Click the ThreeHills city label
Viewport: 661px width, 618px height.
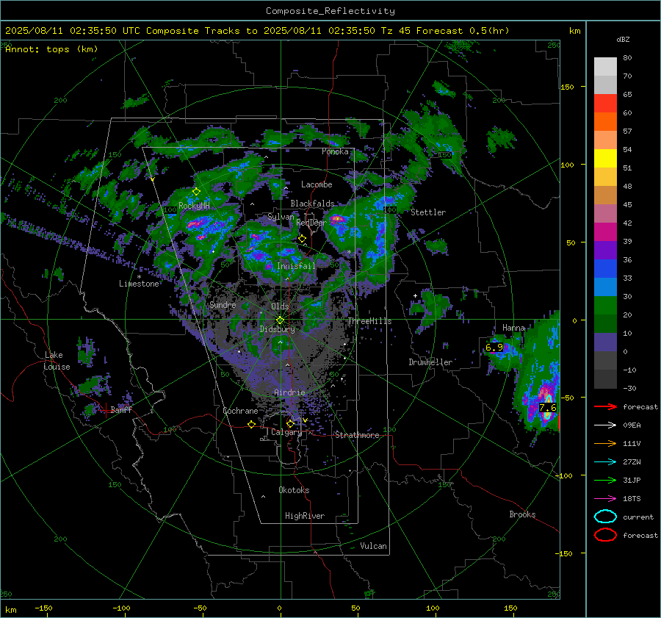click(369, 321)
